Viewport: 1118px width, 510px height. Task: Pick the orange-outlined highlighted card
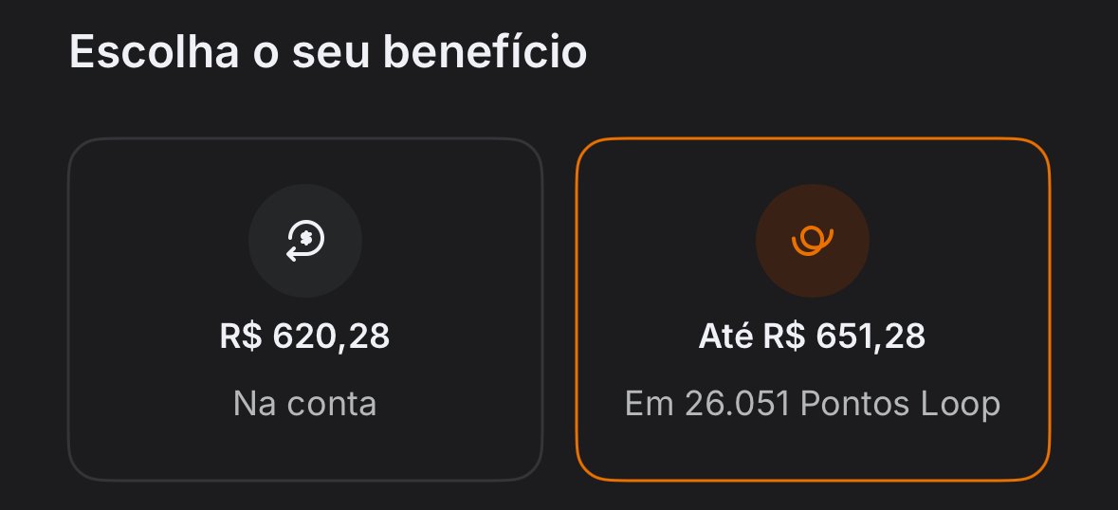click(x=813, y=455)
